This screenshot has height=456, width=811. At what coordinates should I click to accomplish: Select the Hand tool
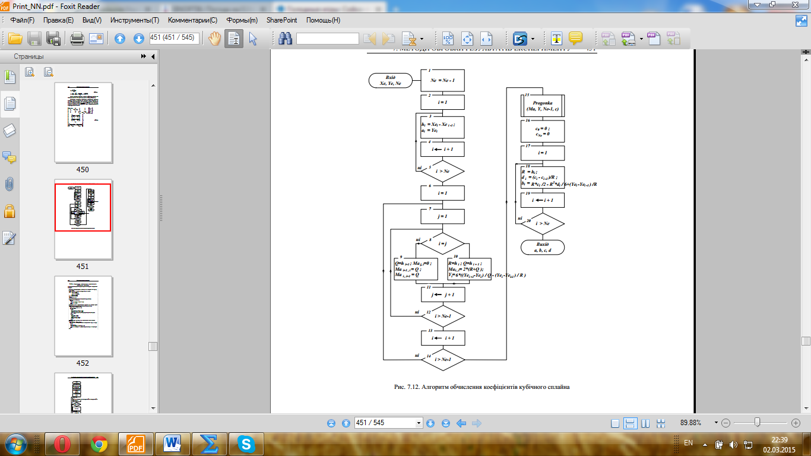214,39
